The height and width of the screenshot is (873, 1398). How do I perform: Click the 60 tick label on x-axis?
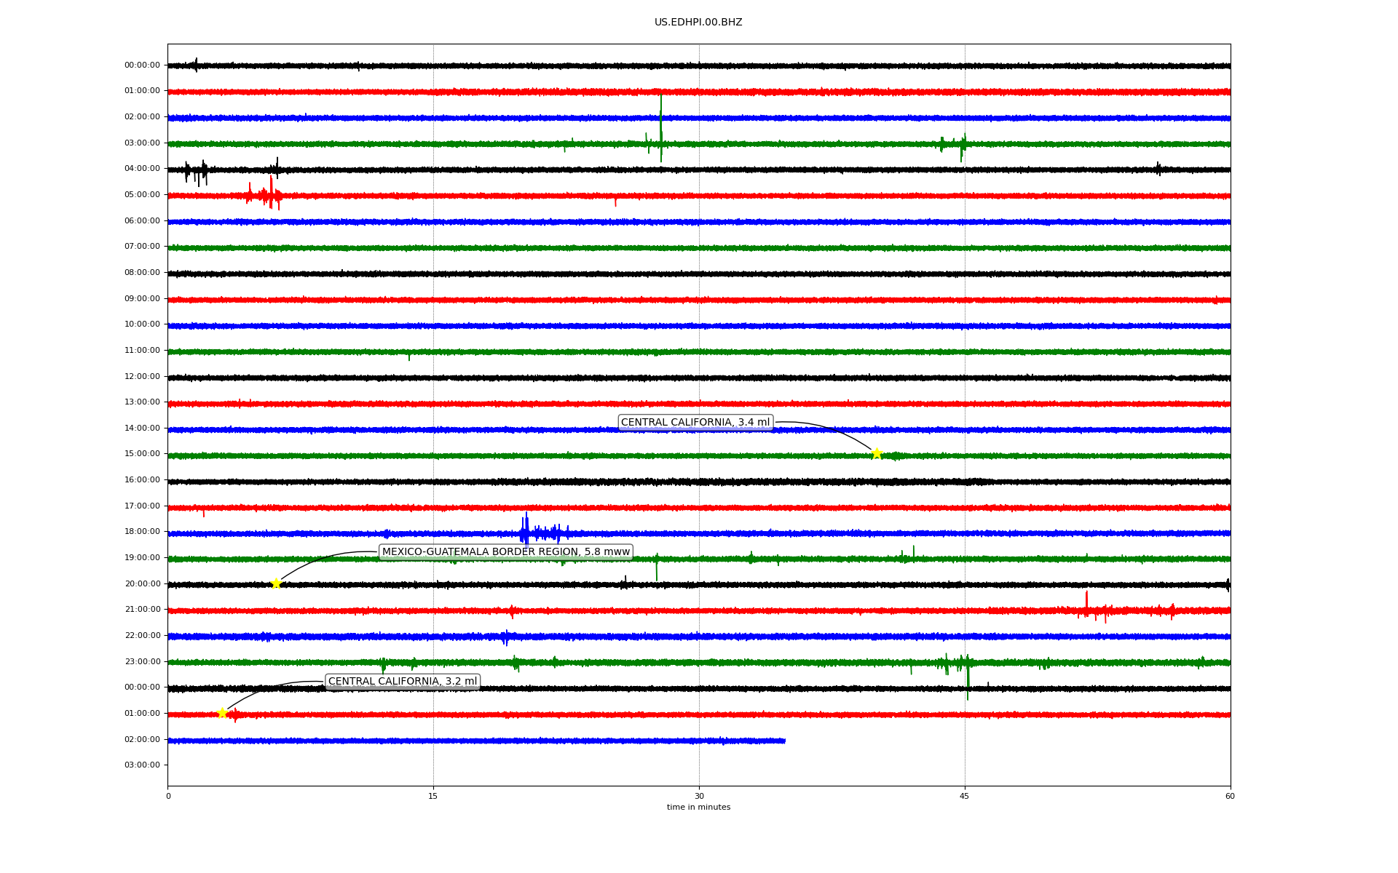pos(1230,796)
